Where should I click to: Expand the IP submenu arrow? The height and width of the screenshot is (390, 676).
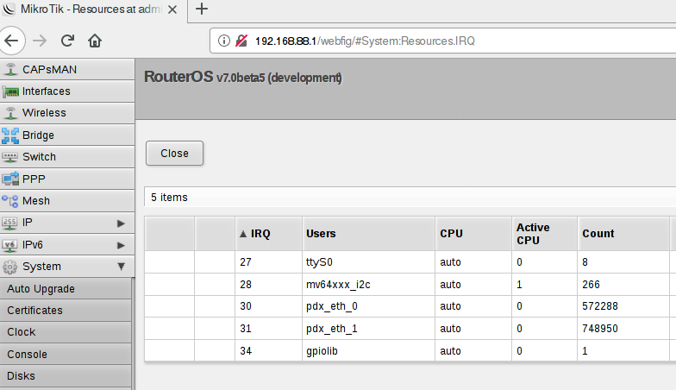[121, 223]
